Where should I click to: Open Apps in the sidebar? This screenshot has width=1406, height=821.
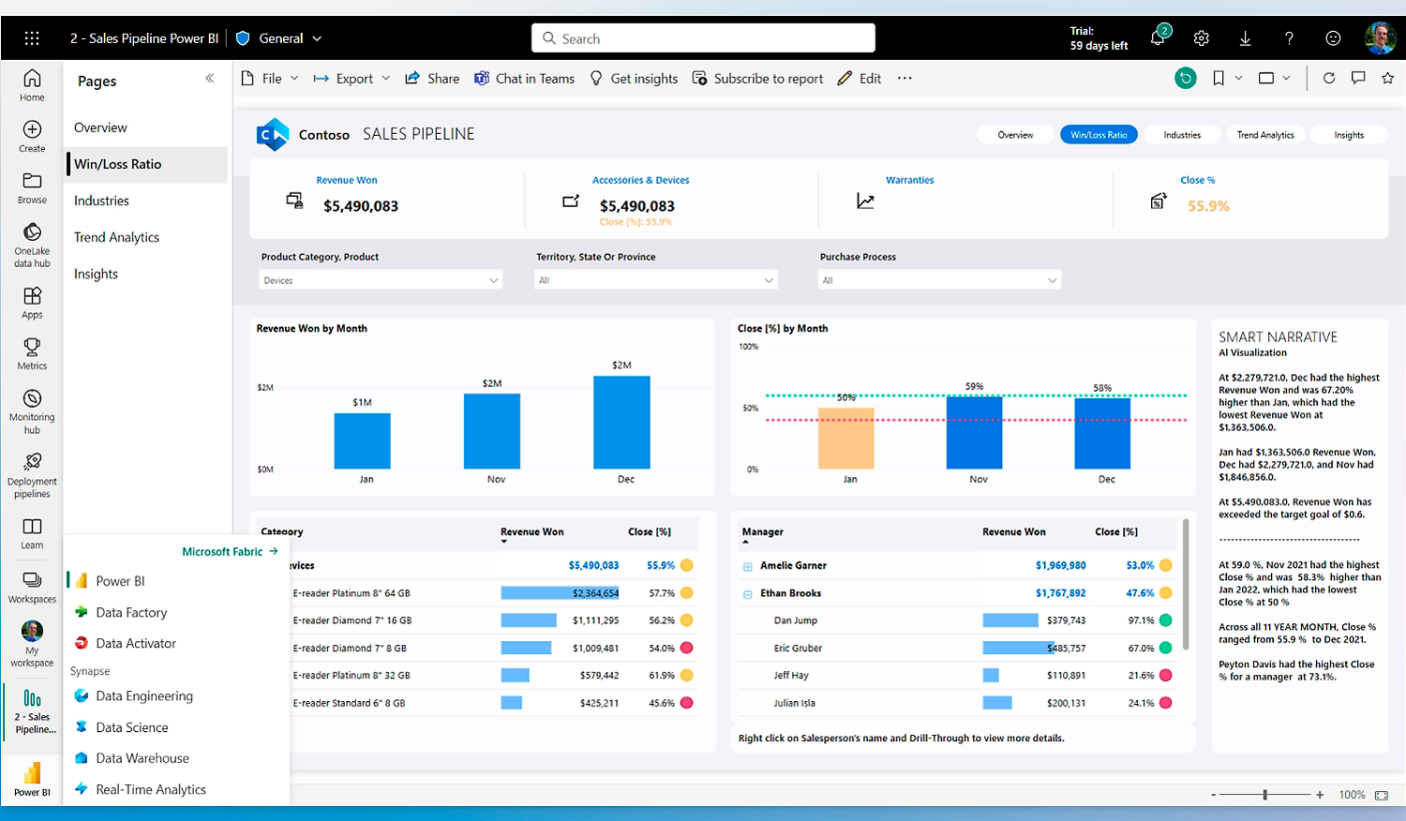pos(32,303)
